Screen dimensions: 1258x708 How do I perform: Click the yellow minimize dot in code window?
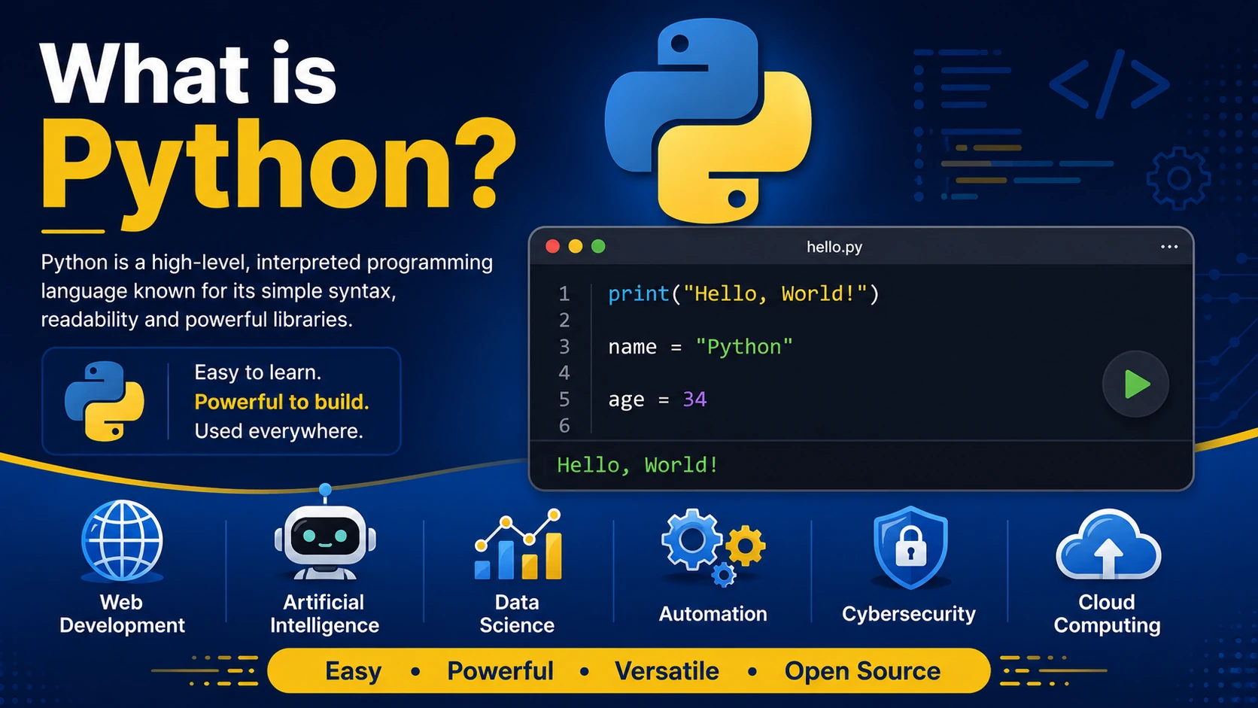pos(576,247)
